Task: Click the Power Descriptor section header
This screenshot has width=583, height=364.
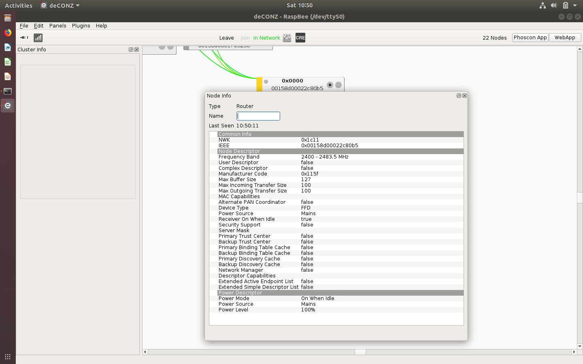Action: tap(340, 292)
